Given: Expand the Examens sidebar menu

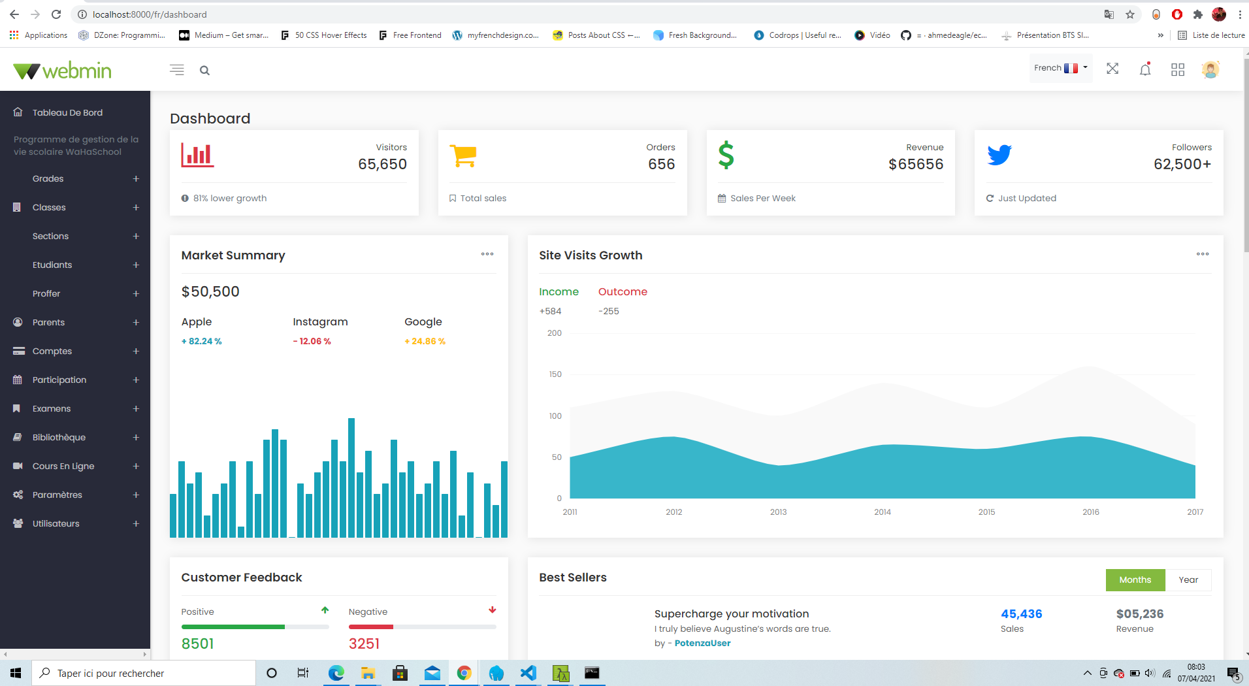Looking at the screenshot, I should click(136, 409).
